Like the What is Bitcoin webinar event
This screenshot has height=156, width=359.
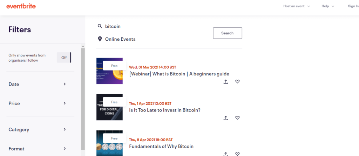[x=237, y=82]
